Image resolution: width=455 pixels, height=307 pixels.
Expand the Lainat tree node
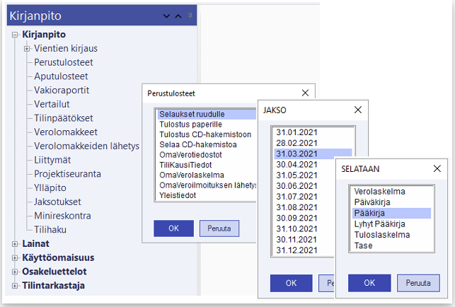pyautogui.click(x=15, y=243)
